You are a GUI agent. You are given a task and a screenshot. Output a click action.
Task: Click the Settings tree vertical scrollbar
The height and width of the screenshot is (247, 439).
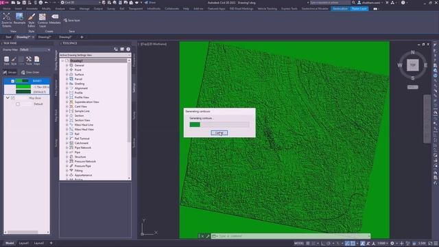click(129, 119)
